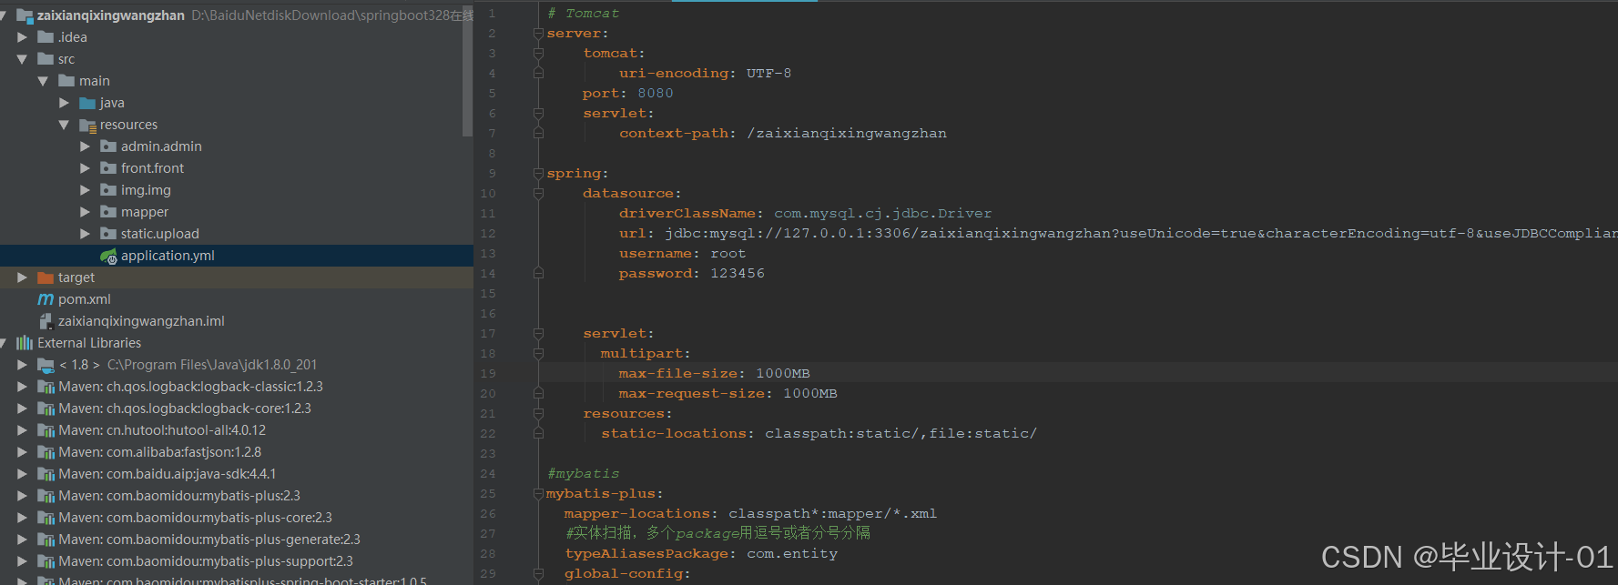Click com.mysql.cj.jdbc.Driver class name
The image size is (1618, 585).
[x=883, y=214]
